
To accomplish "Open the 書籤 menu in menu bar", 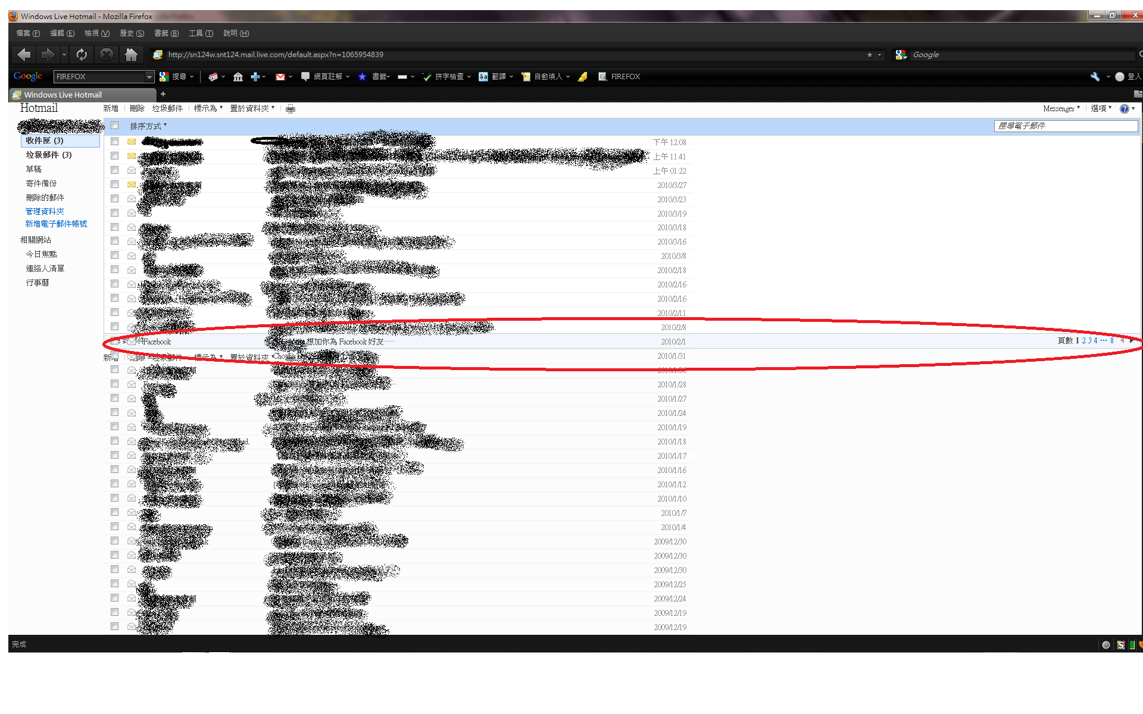I will tap(165, 33).
